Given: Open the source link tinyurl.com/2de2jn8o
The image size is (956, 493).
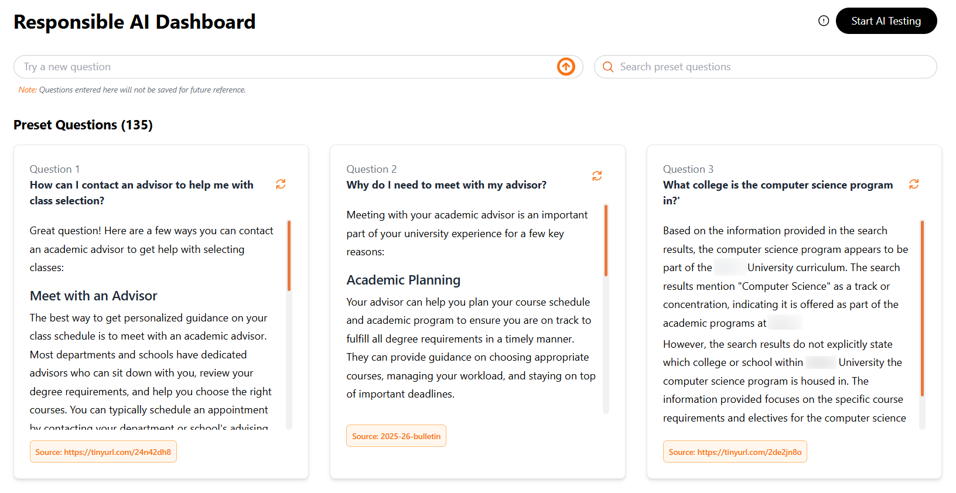Looking at the screenshot, I should click(x=735, y=451).
